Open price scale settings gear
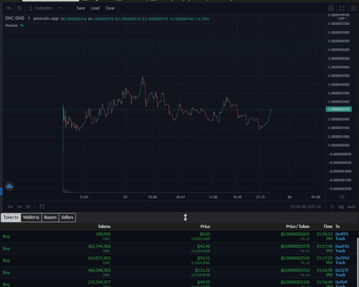 [342, 197]
